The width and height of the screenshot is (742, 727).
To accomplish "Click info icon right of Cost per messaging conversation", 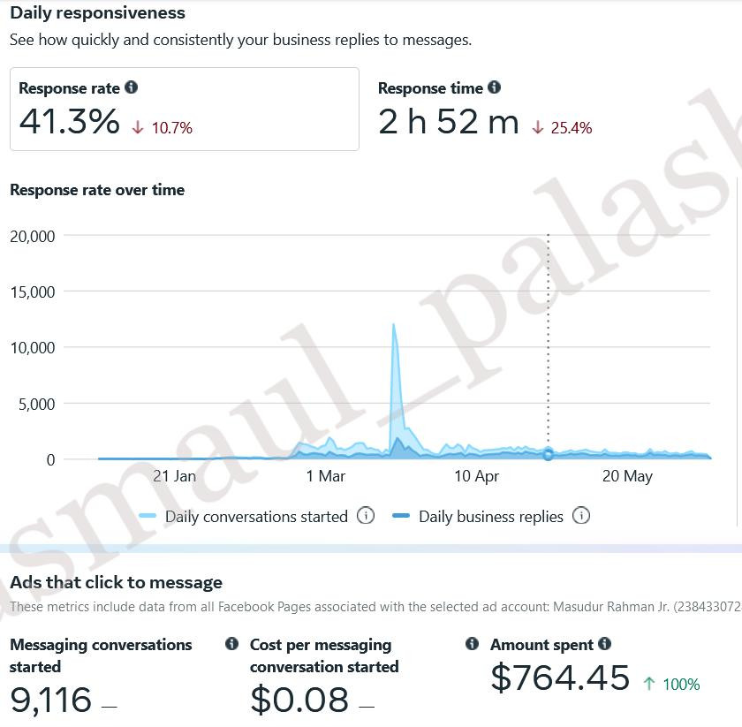I will pos(472,644).
